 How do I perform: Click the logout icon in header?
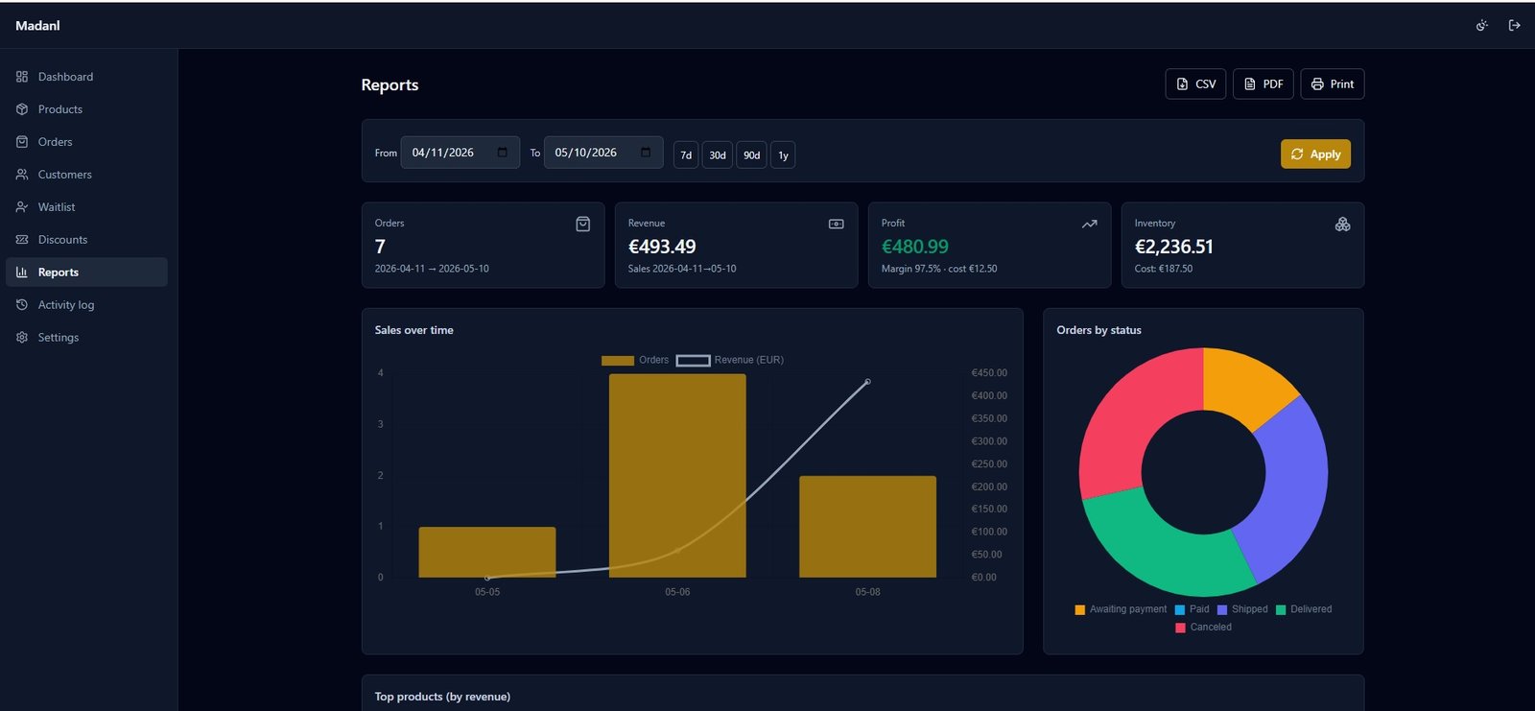[x=1514, y=26]
